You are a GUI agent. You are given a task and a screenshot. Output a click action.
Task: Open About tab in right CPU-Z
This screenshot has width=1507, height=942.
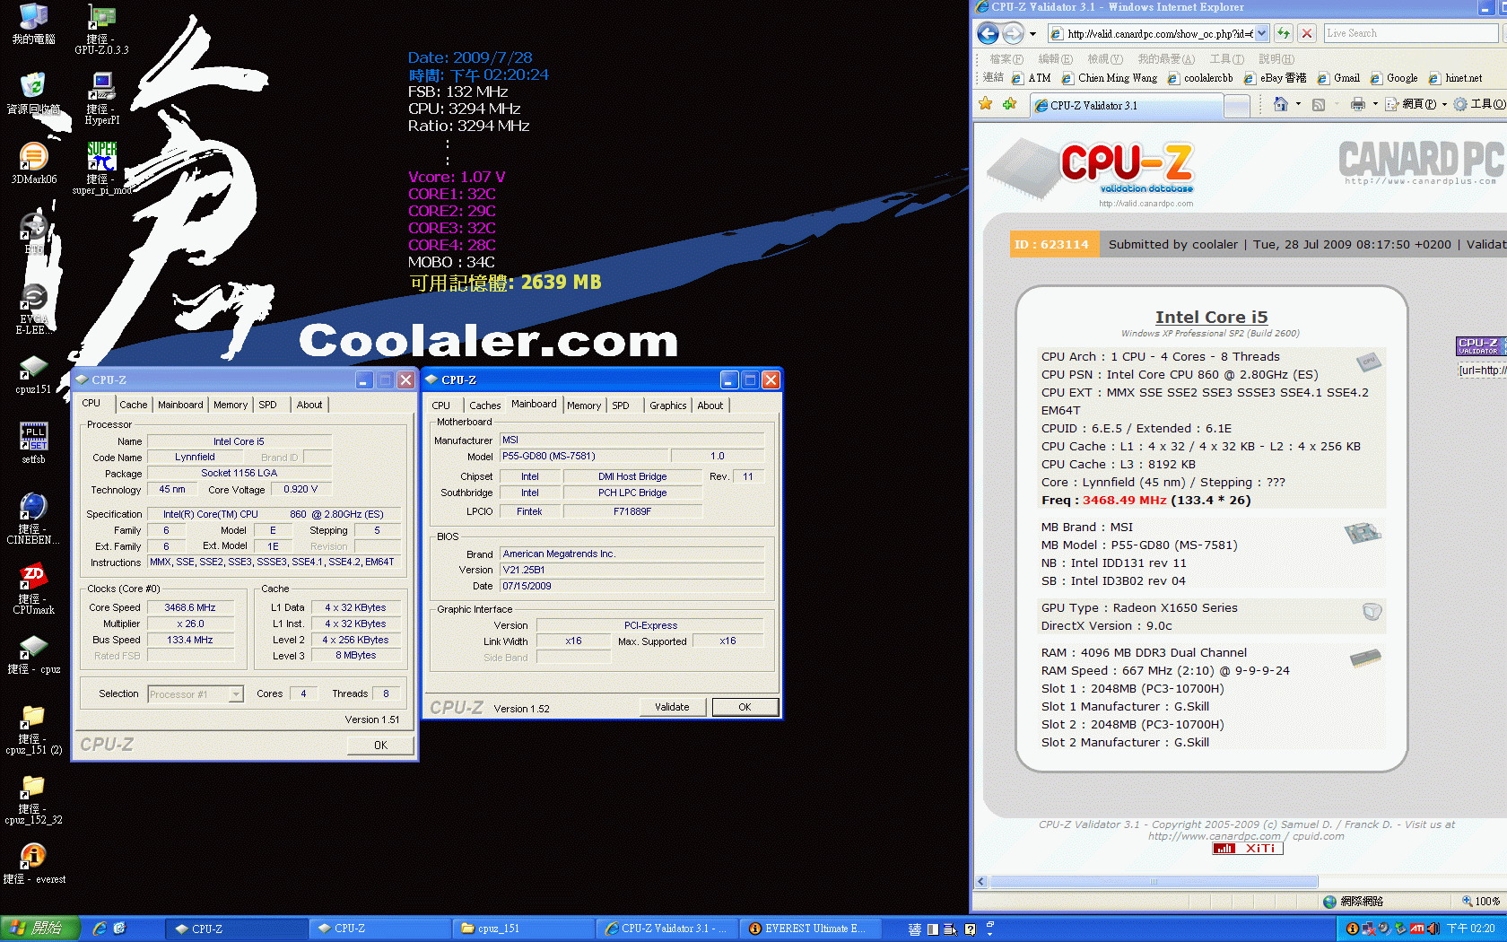click(x=710, y=406)
